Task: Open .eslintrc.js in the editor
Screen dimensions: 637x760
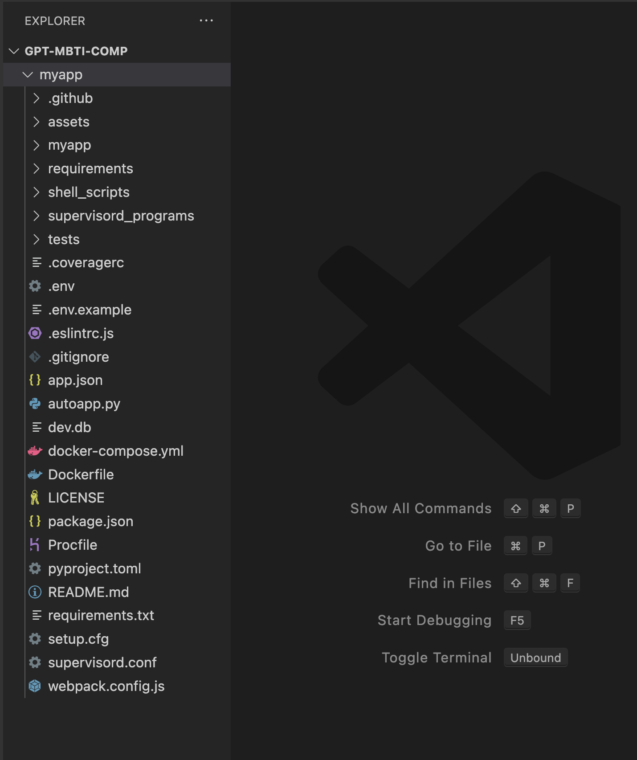Action: click(117, 333)
